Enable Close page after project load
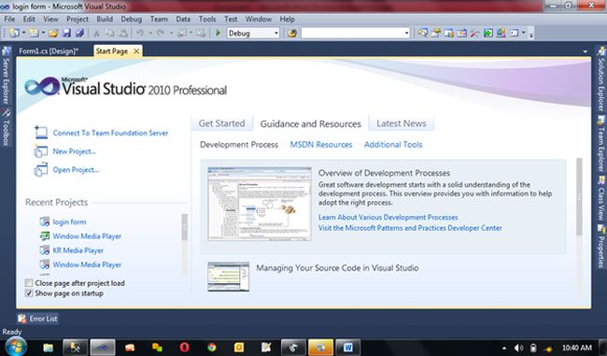This screenshot has width=607, height=356. [x=29, y=283]
